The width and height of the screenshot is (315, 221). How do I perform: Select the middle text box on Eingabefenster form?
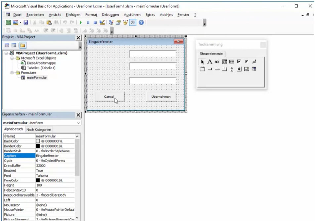[153, 66]
